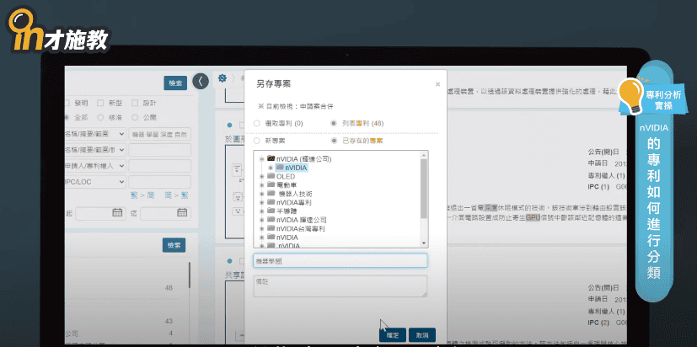Open the IPC/LOC field dropdown

[x=122, y=181]
